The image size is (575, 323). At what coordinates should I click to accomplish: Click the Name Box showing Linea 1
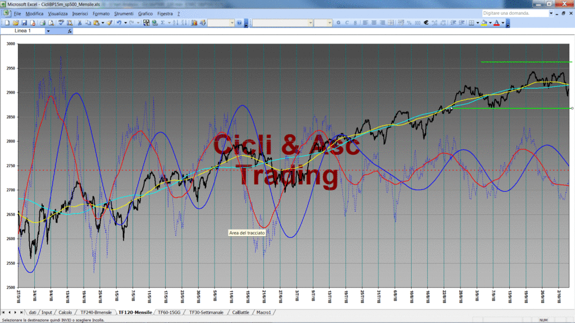(22, 31)
